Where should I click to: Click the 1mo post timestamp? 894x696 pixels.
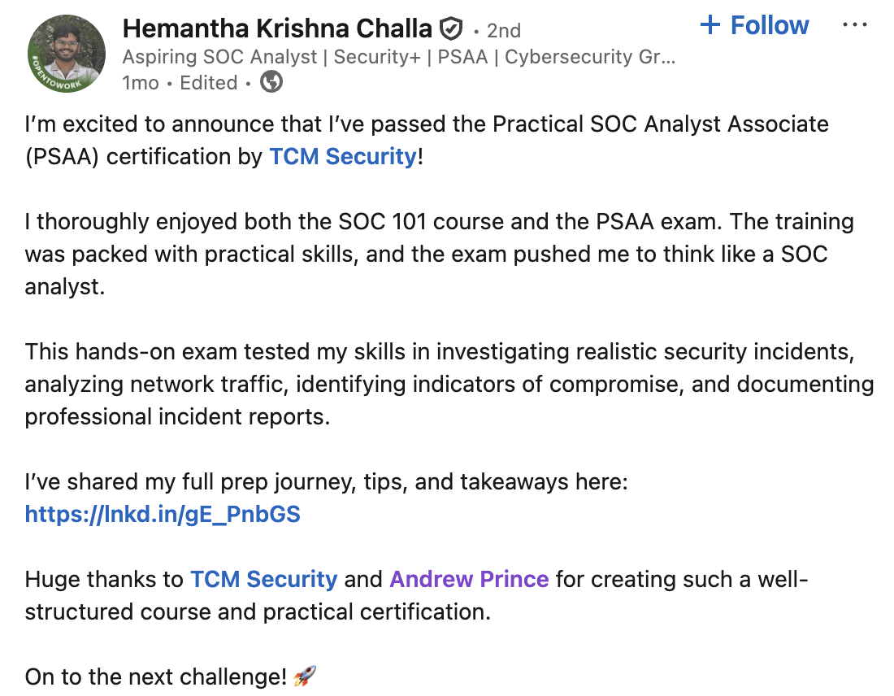point(140,83)
